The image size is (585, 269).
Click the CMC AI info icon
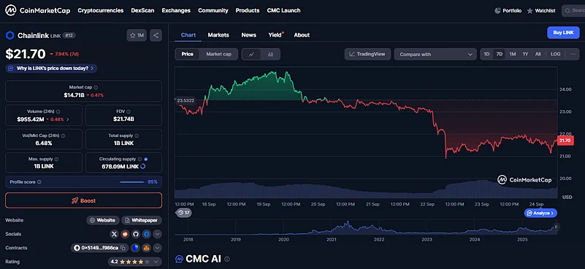coord(227,259)
